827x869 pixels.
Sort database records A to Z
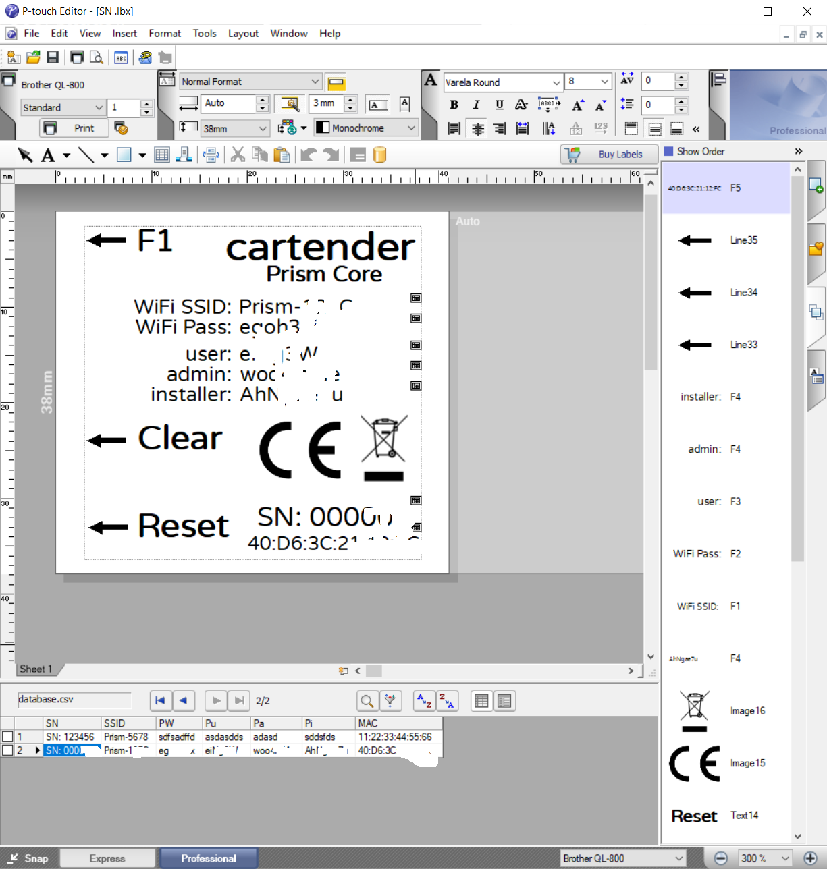coord(424,701)
